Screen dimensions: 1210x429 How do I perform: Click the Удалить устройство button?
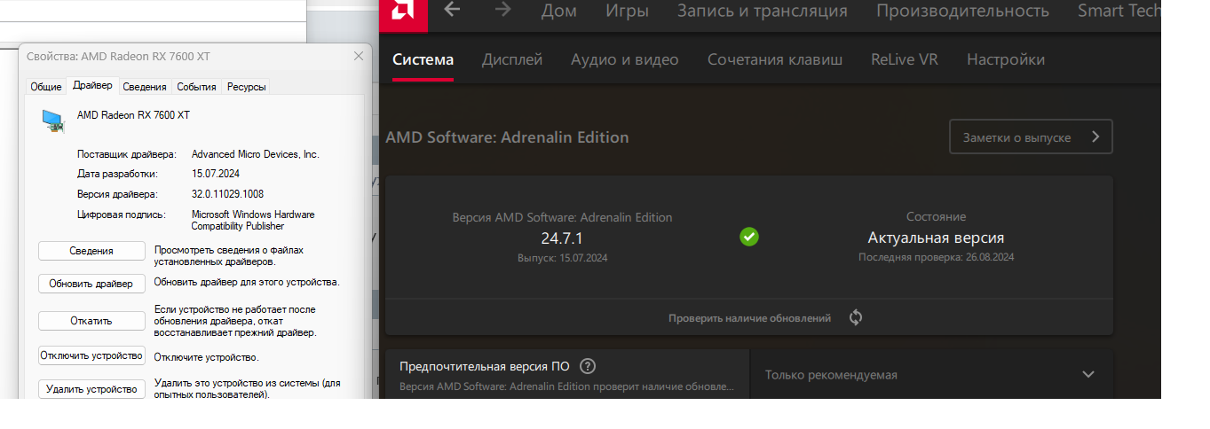point(91,389)
